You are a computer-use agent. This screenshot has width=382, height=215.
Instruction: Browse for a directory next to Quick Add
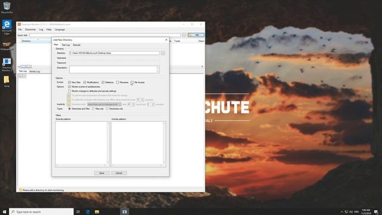click(184, 35)
